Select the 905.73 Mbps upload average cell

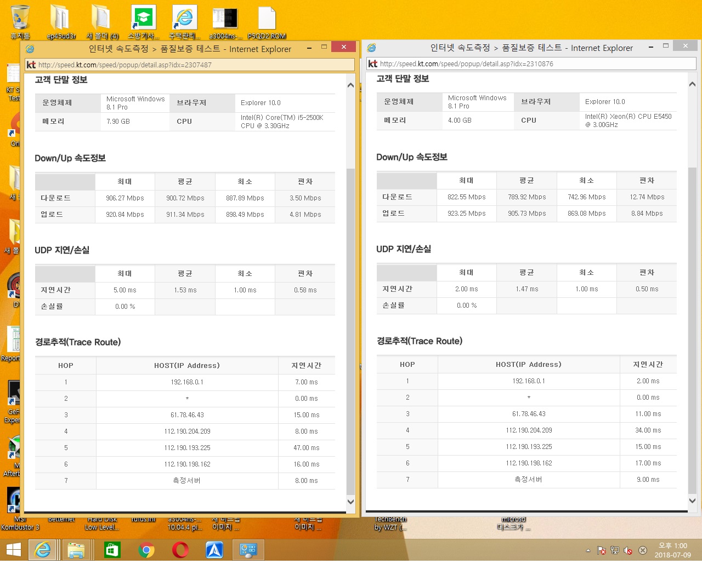click(x=527, y=214)
